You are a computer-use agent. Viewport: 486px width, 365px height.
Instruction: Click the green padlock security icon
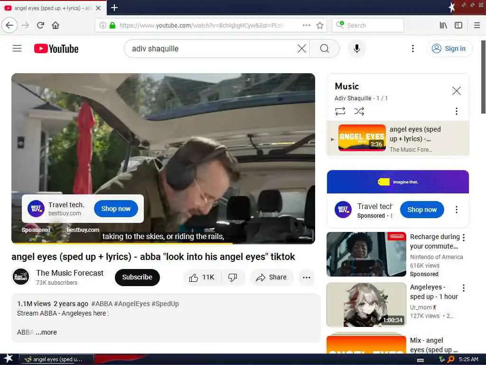[112, 25]
